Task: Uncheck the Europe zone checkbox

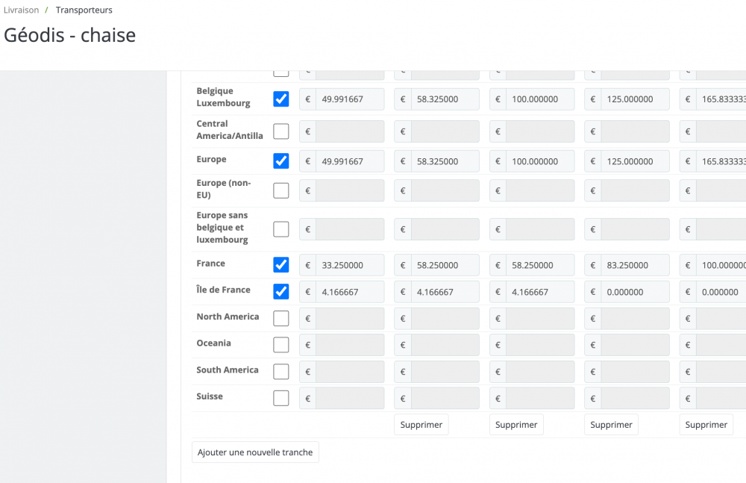Action: (x=281, y=161)
